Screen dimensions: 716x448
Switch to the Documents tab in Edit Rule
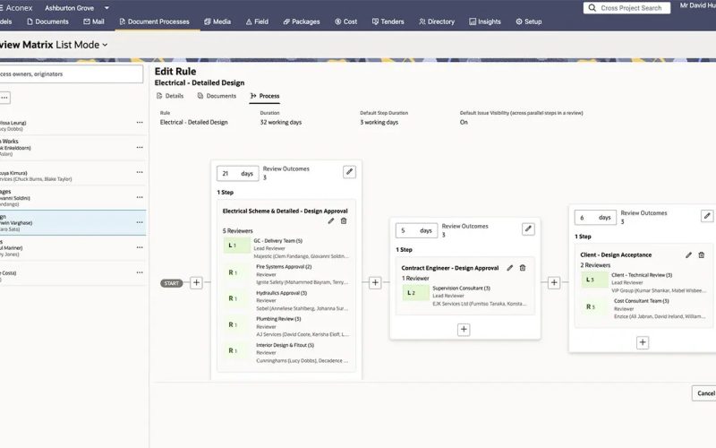click(x=217, y=96)
